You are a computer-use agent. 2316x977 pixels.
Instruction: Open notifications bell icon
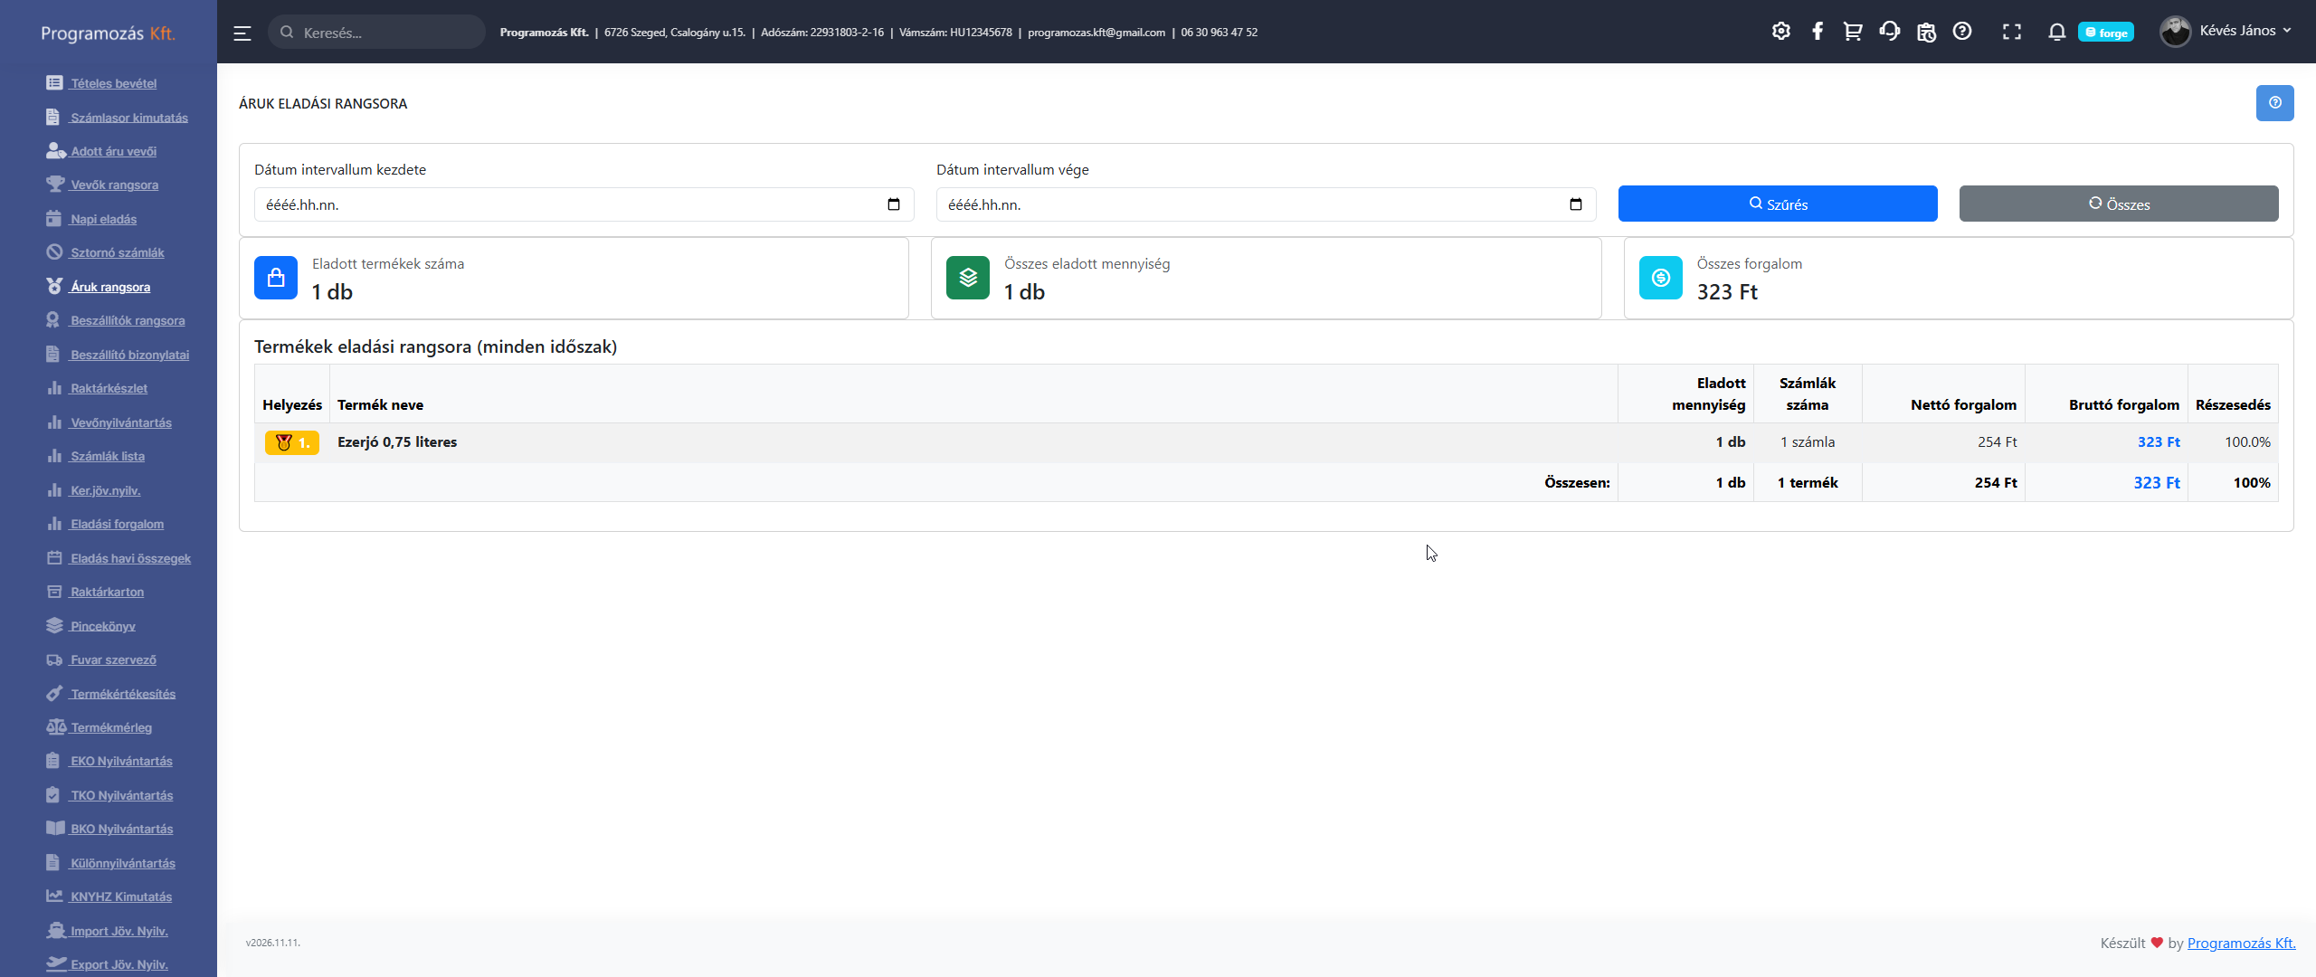2056,32
